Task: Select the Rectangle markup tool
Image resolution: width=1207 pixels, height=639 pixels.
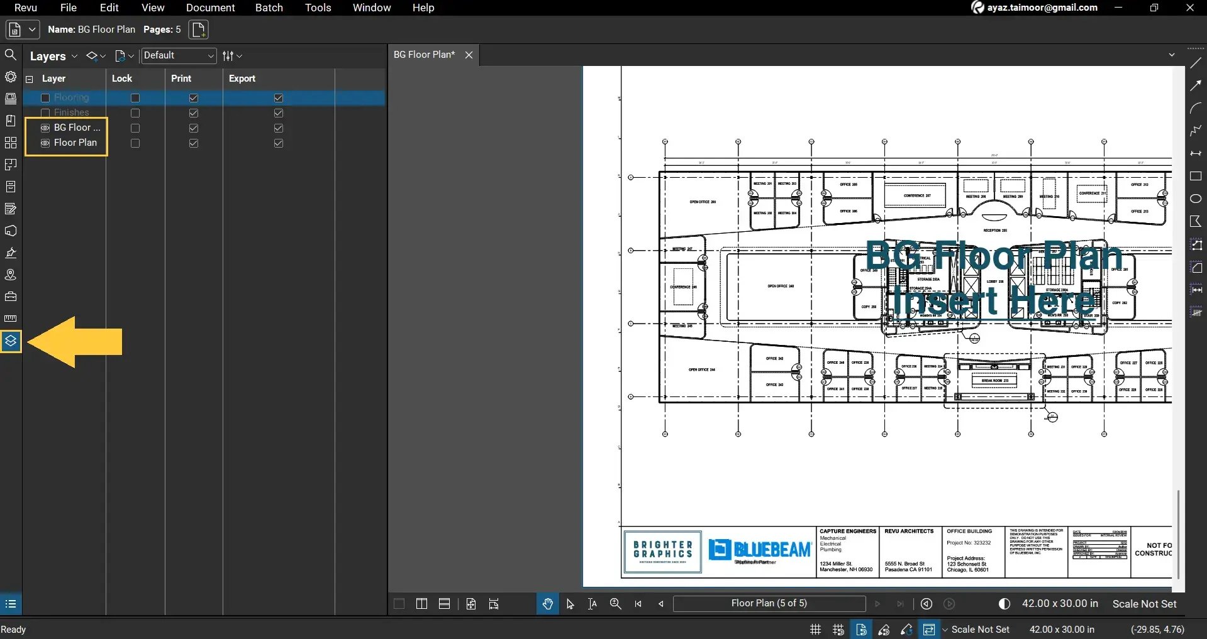Action: [1196, 177]
